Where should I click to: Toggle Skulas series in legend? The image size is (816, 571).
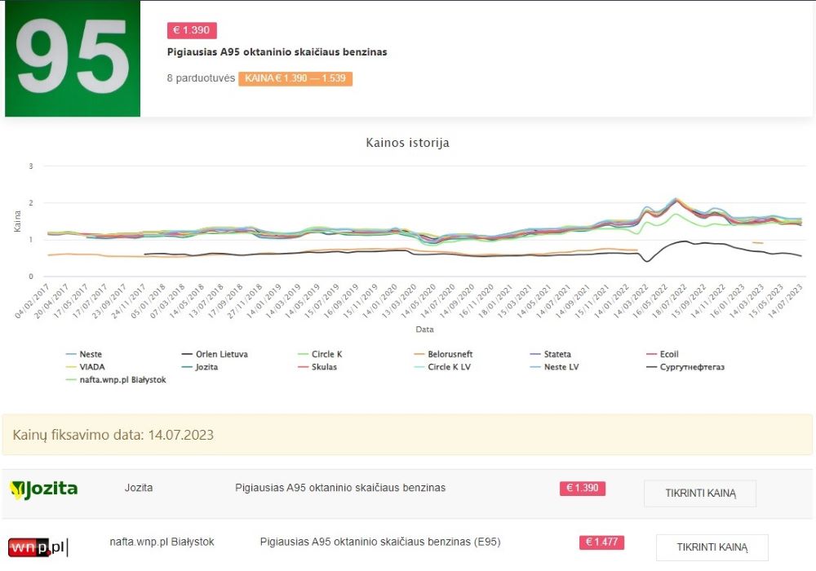[x=317, y=366]
